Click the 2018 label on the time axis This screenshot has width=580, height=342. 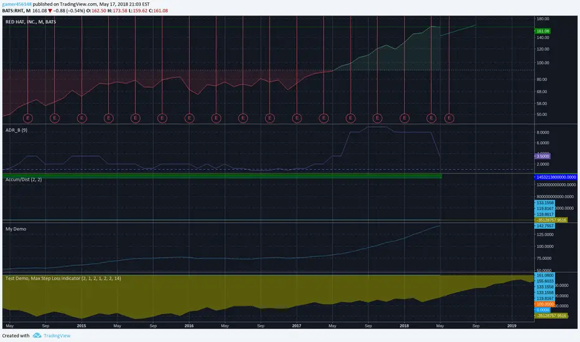pos(405,326)
